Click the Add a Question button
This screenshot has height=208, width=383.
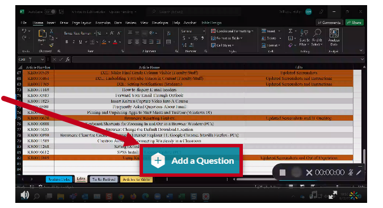[x=191, y=161]
